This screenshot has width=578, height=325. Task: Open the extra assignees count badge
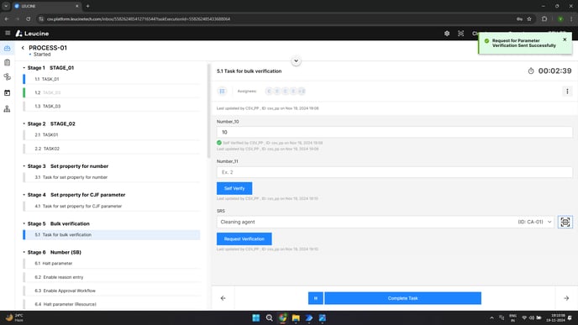(x=302, y=91)
